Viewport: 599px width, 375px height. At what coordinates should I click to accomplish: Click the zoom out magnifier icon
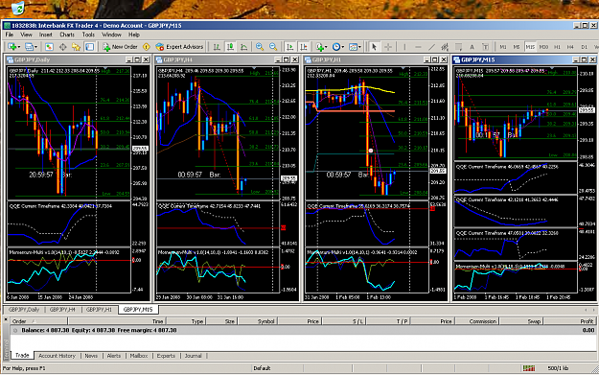coord(273,47)
